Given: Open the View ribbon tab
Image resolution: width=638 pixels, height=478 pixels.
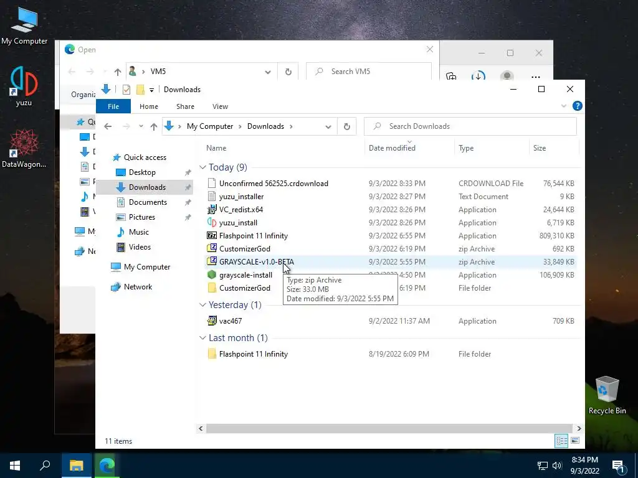Looking at the screenshot, I should tap(220, 106).
